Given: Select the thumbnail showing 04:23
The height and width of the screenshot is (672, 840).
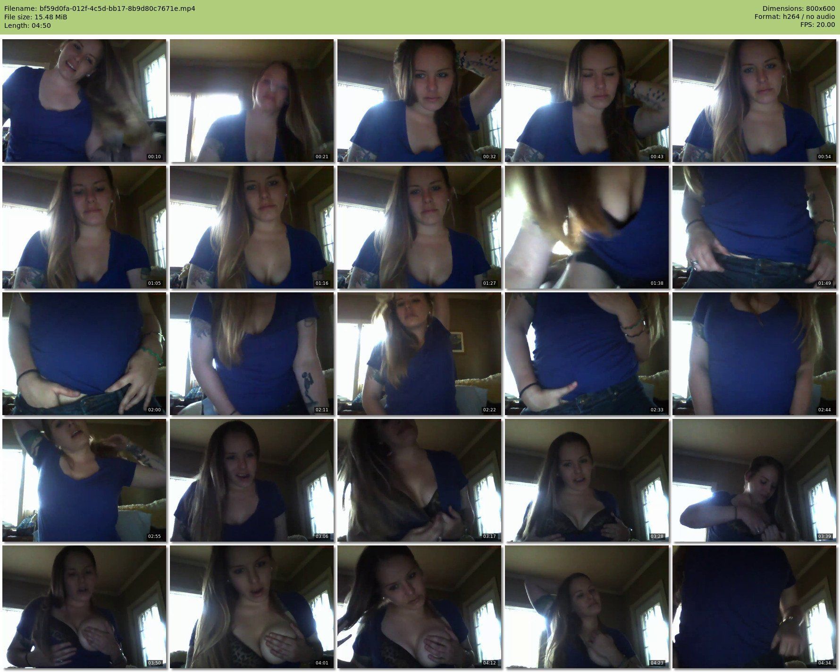Looking at the screenshot, I should pyautogui.click(x=587, y=607).
